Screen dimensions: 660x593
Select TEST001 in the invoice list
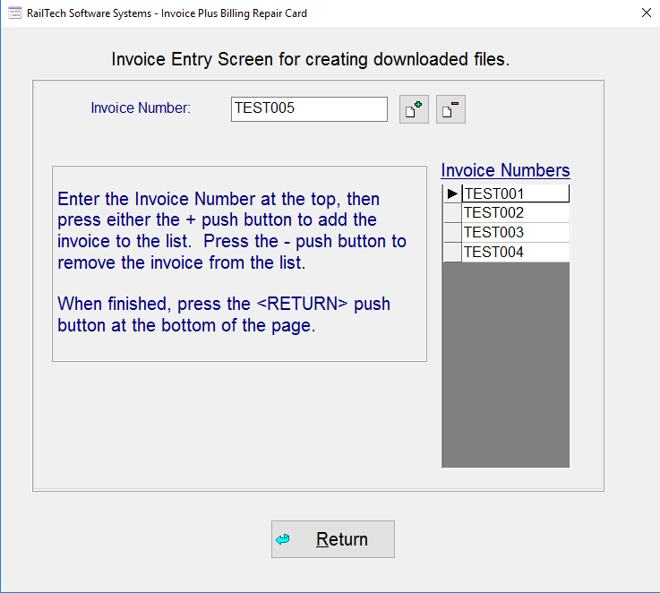[515, 193]
